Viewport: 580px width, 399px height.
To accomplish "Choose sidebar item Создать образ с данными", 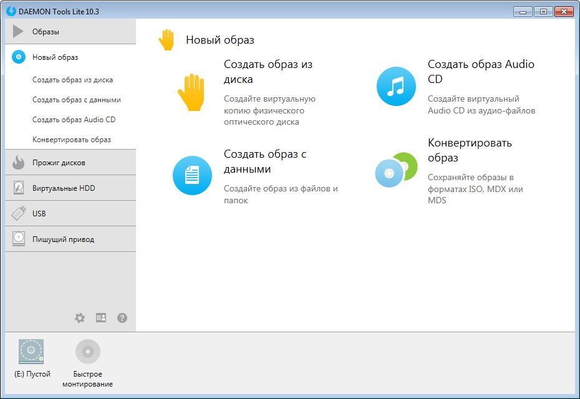I will pyautogui.click(x=77, y=100).
